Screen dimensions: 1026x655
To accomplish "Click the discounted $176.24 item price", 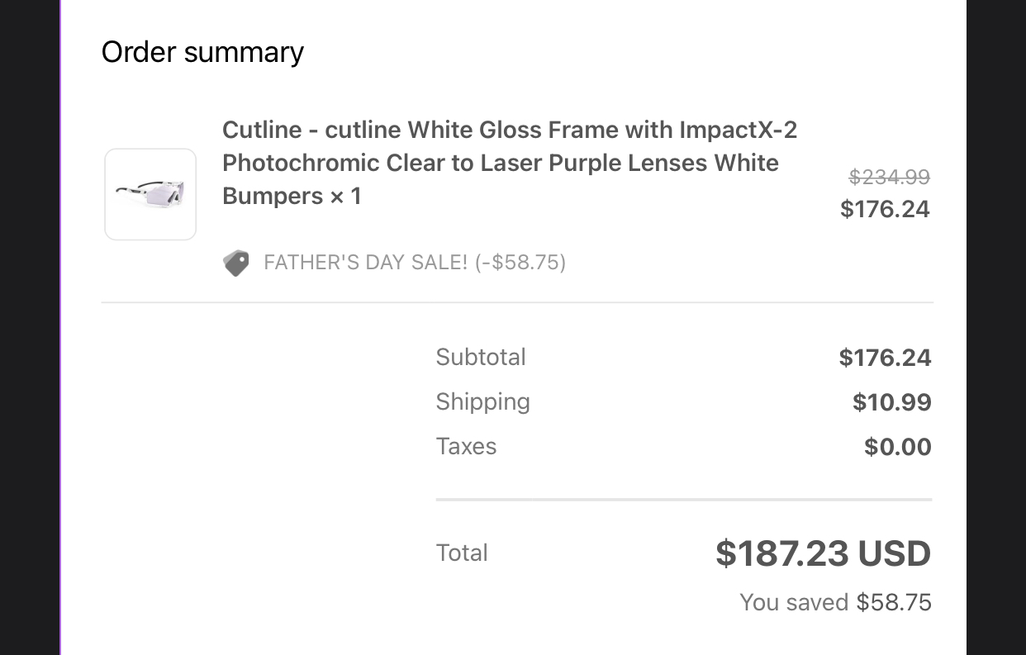I will (x=885, y=209).
